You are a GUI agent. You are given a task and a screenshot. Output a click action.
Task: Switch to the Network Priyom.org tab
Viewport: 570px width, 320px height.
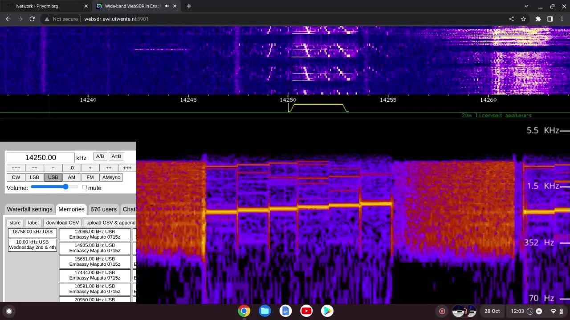(47, 6)
